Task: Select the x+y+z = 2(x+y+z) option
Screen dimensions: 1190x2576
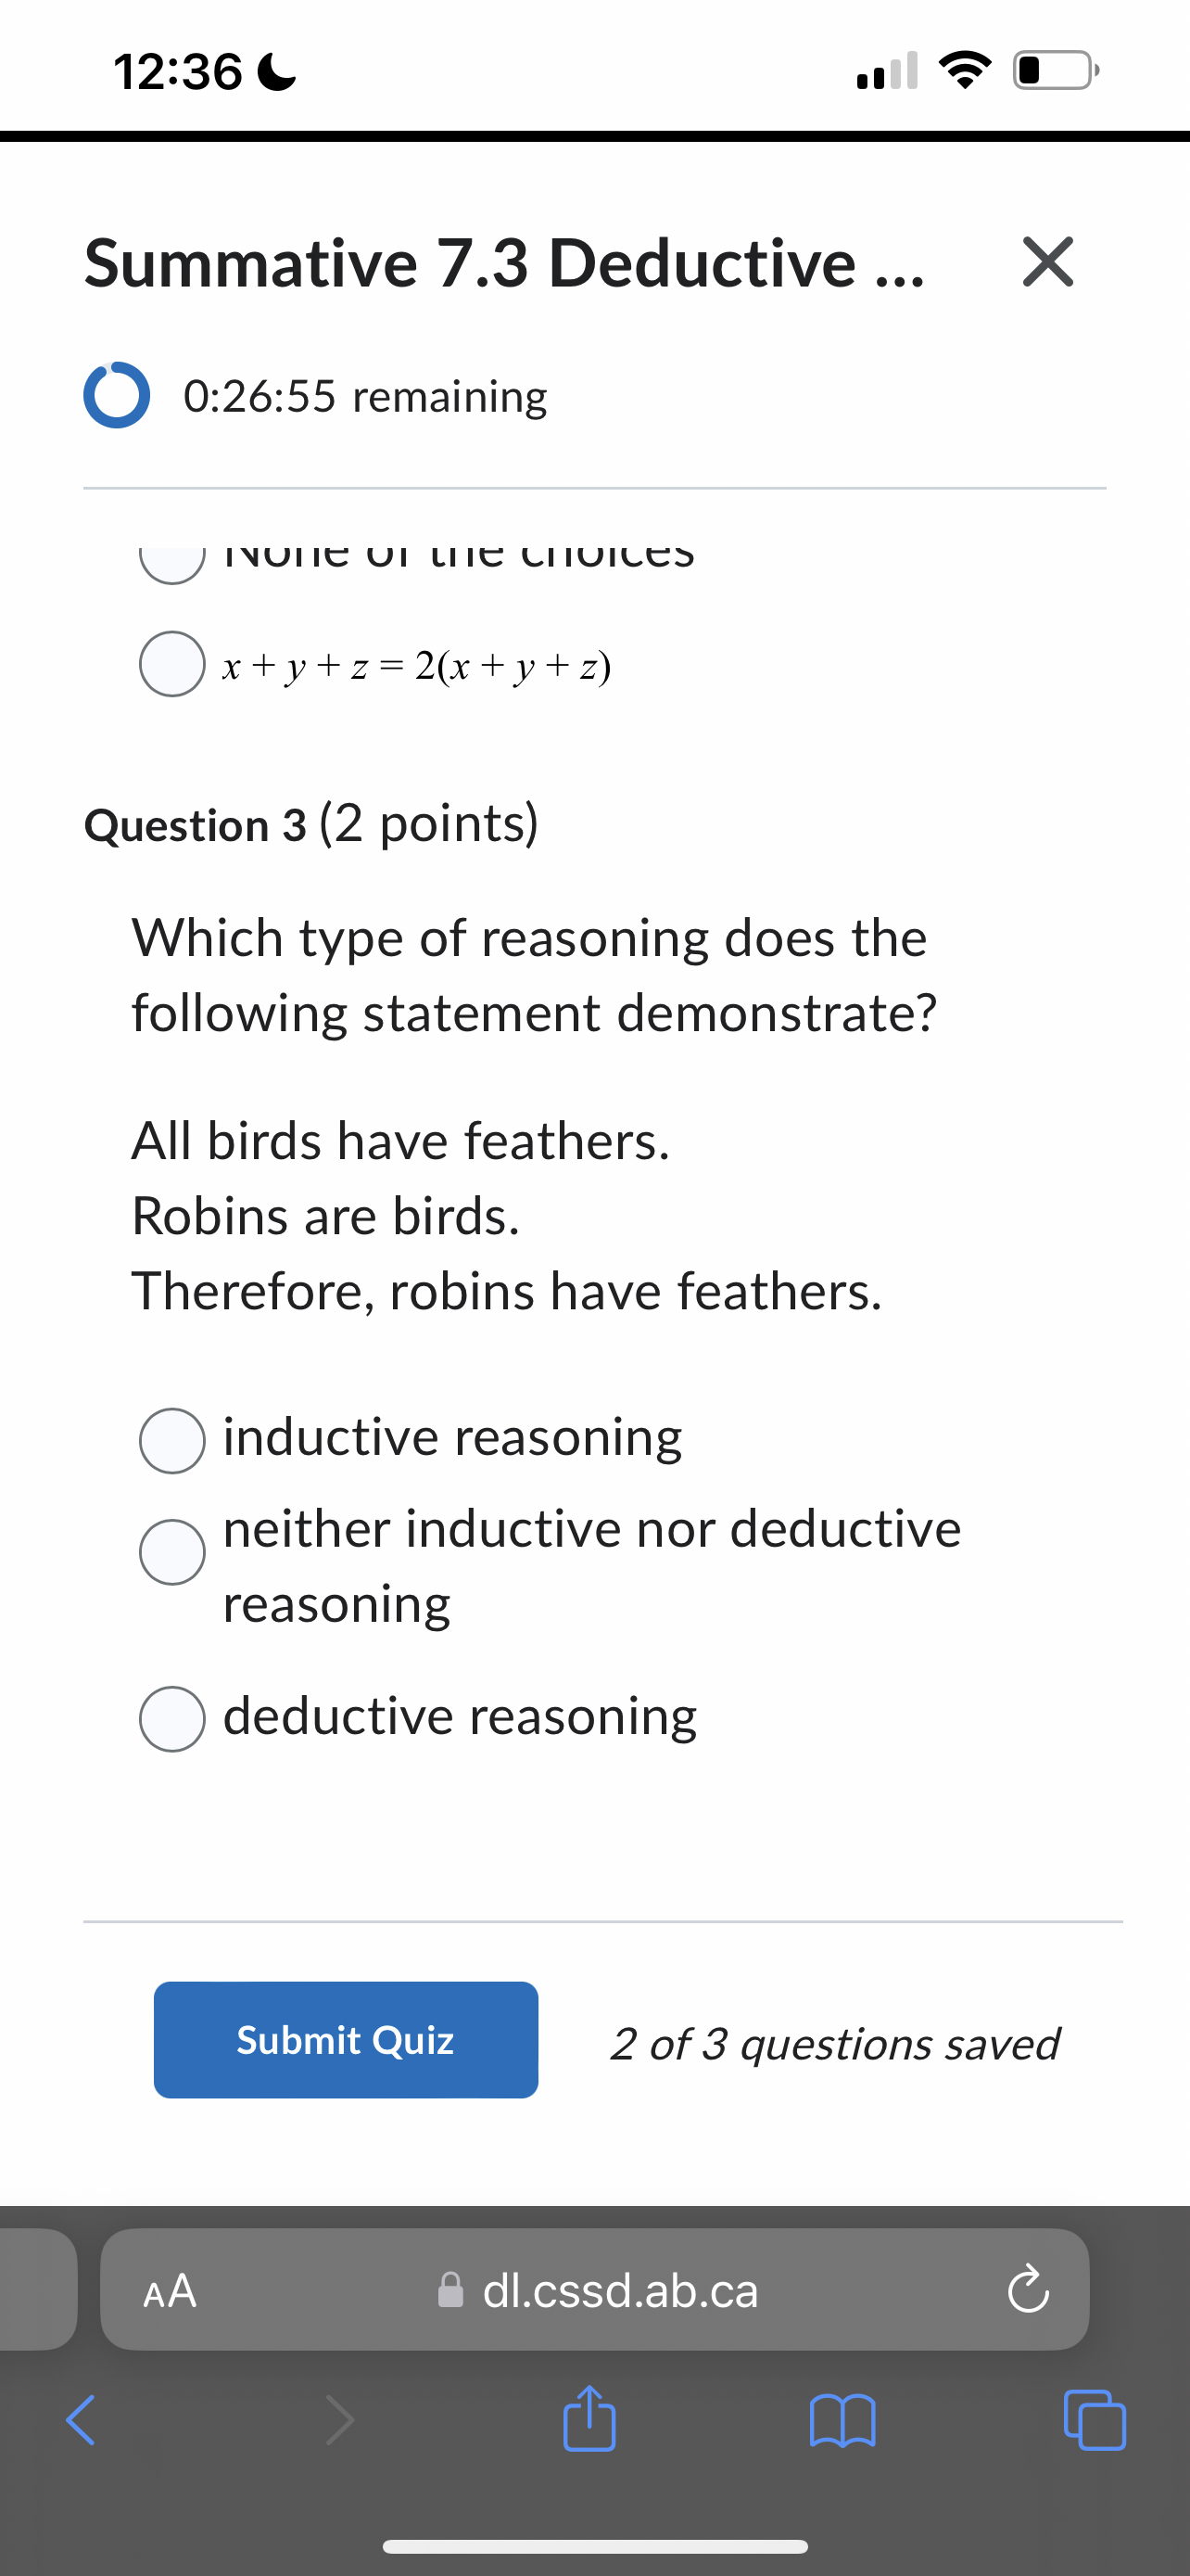Action: pos(171,663)
